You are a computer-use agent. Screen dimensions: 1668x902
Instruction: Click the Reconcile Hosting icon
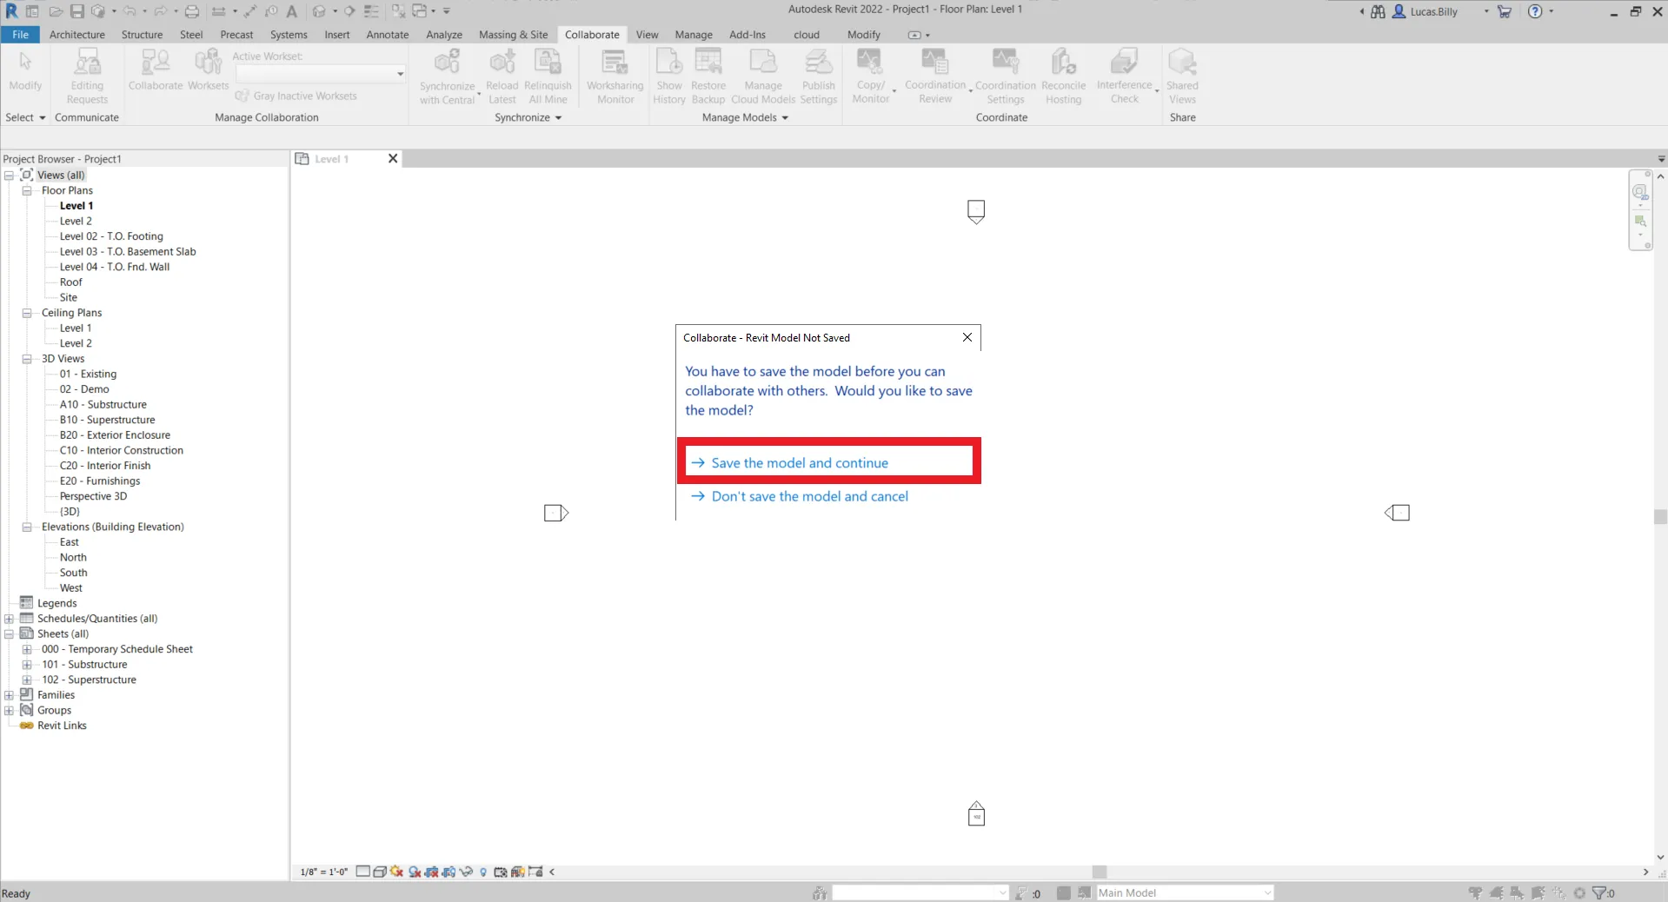click(1064, 63)
